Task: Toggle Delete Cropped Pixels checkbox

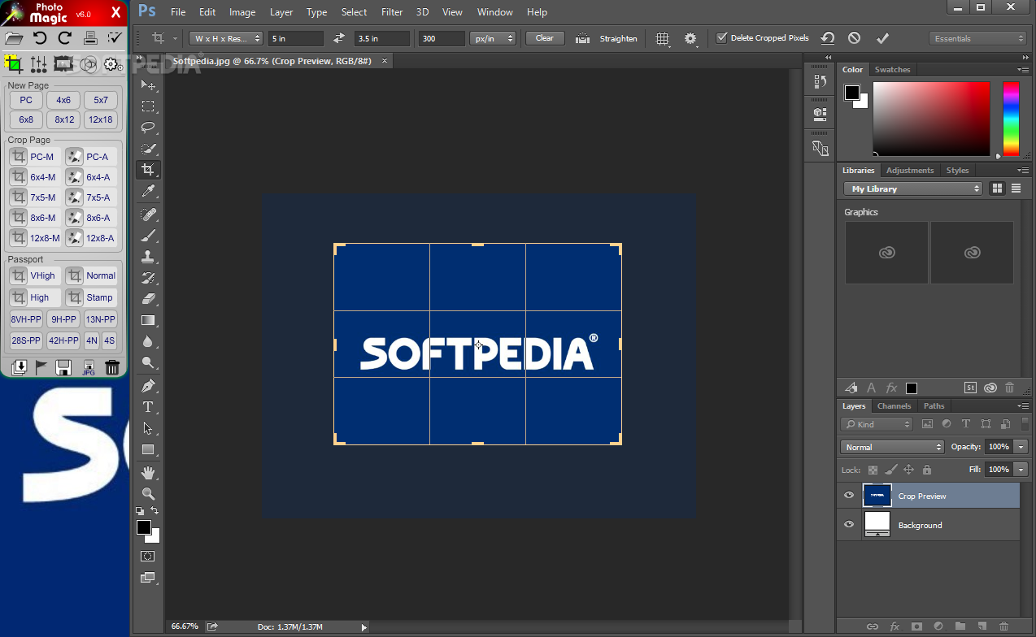Action: pos(721,38)
